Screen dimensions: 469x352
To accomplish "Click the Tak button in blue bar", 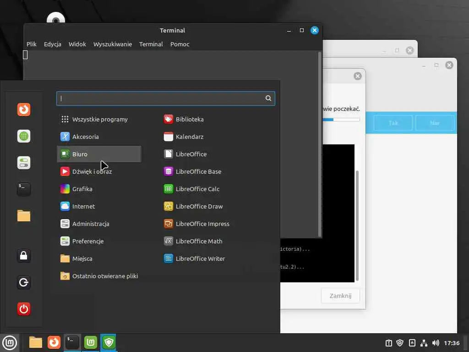I will pyautogui.click(x=393, y=123).
